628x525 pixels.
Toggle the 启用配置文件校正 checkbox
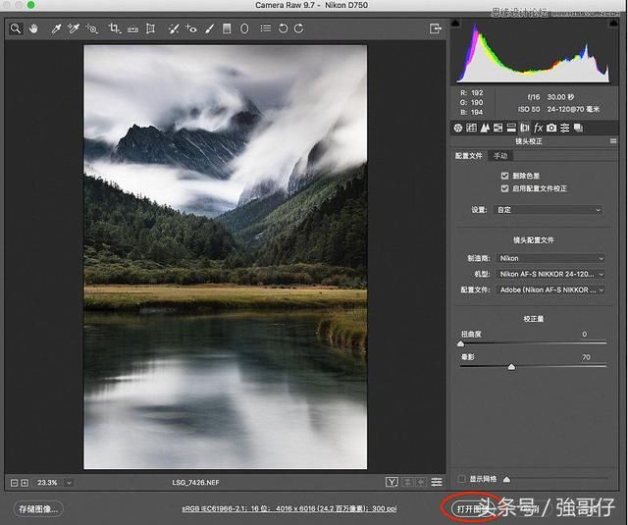504,188
